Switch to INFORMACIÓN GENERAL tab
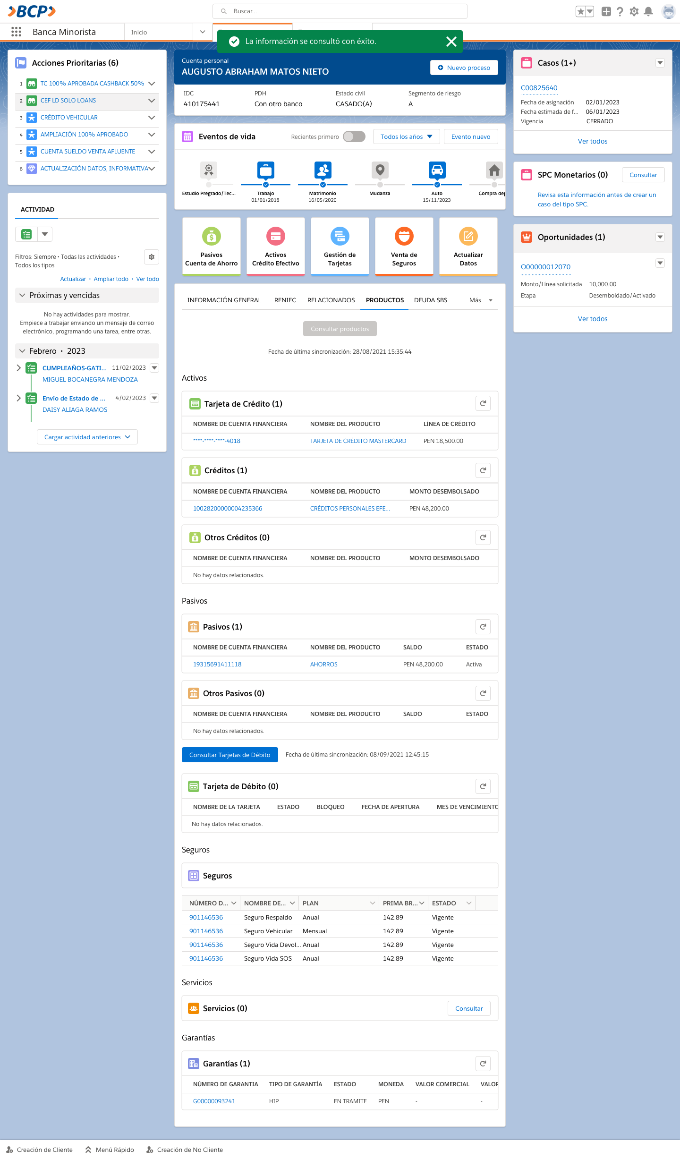The height and width of the screenshot is (1159, 680). (224, 300)
